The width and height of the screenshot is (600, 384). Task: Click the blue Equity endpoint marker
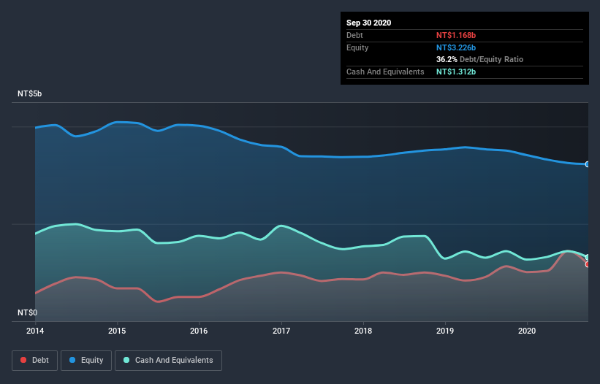[588, 164]
